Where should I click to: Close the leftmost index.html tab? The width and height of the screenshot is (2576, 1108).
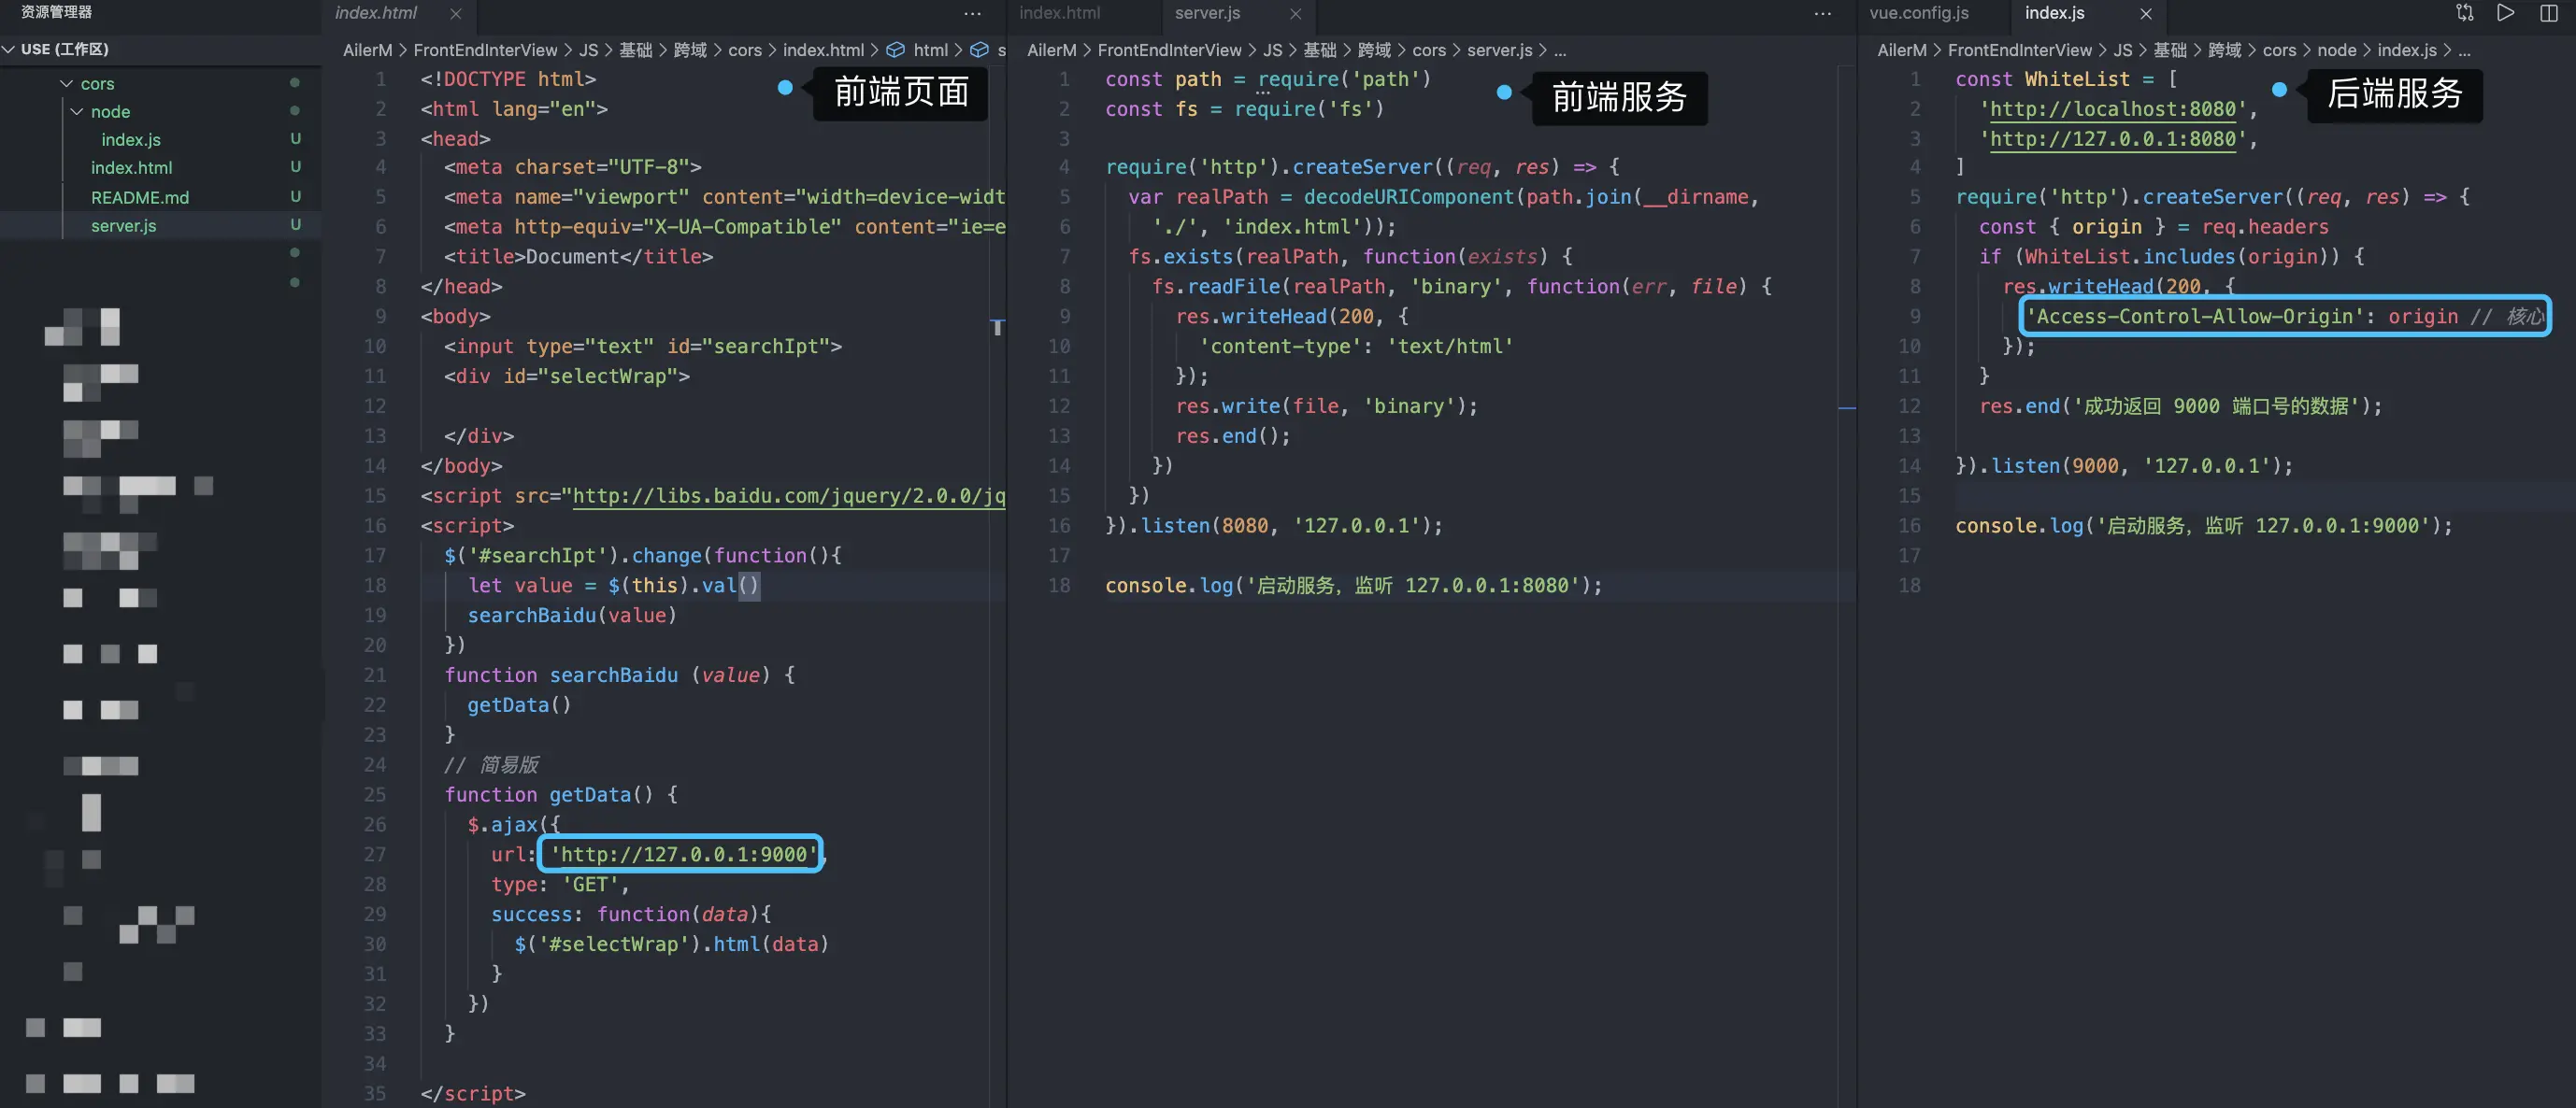coord(456,13)
